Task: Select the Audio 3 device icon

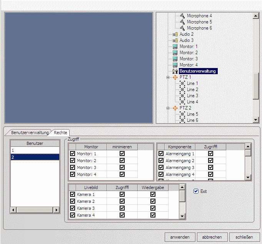Action: click(x=175, y=41)
